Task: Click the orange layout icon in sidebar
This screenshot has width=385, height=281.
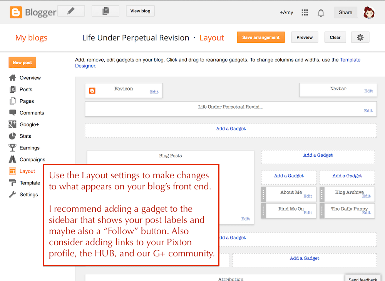Action: (12, 171)
